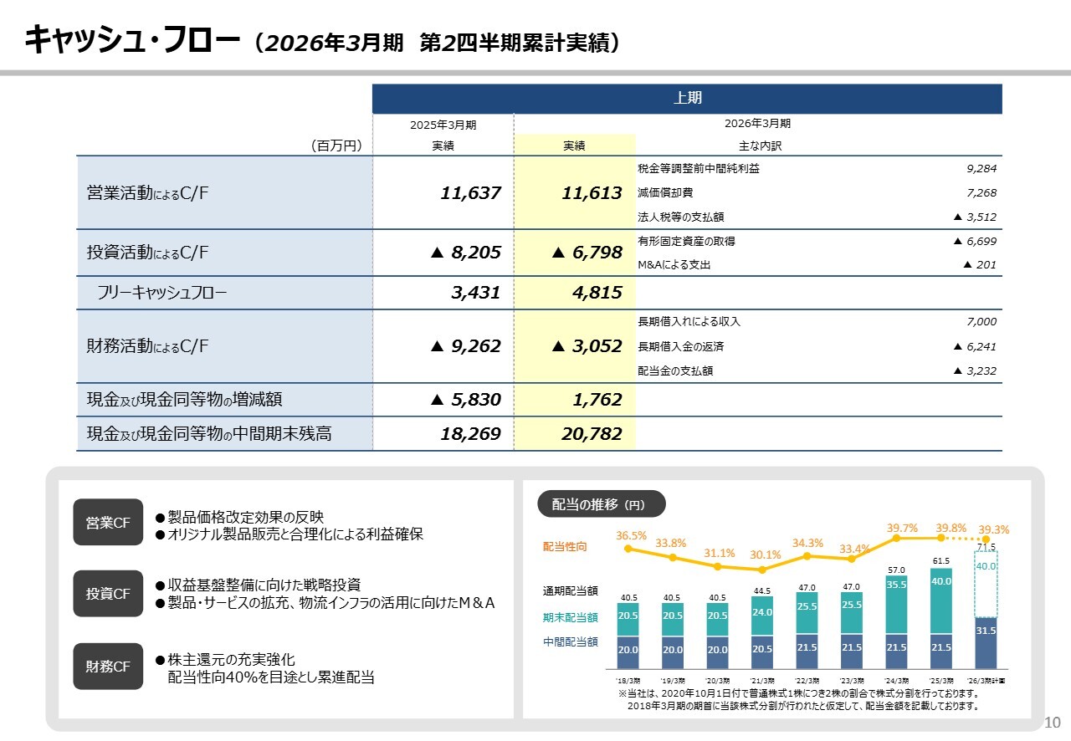Click the 配当の推移 chart title pill
Image resolution: width=1071 pixels, height=741 pixels.
coord(601,504)
